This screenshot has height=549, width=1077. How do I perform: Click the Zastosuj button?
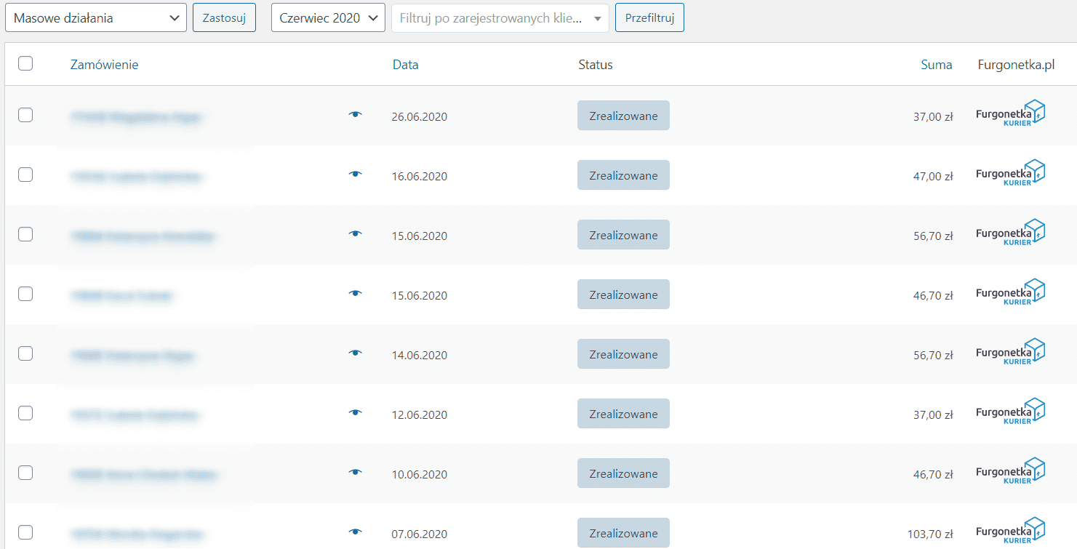coord(224,17)
